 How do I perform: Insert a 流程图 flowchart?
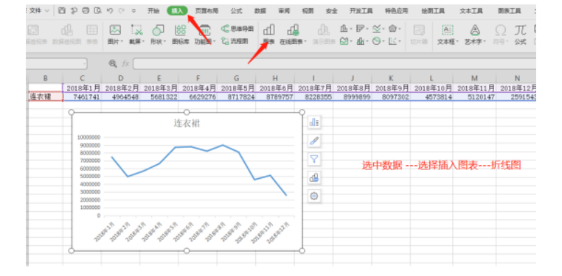click(x=235, y=41)
